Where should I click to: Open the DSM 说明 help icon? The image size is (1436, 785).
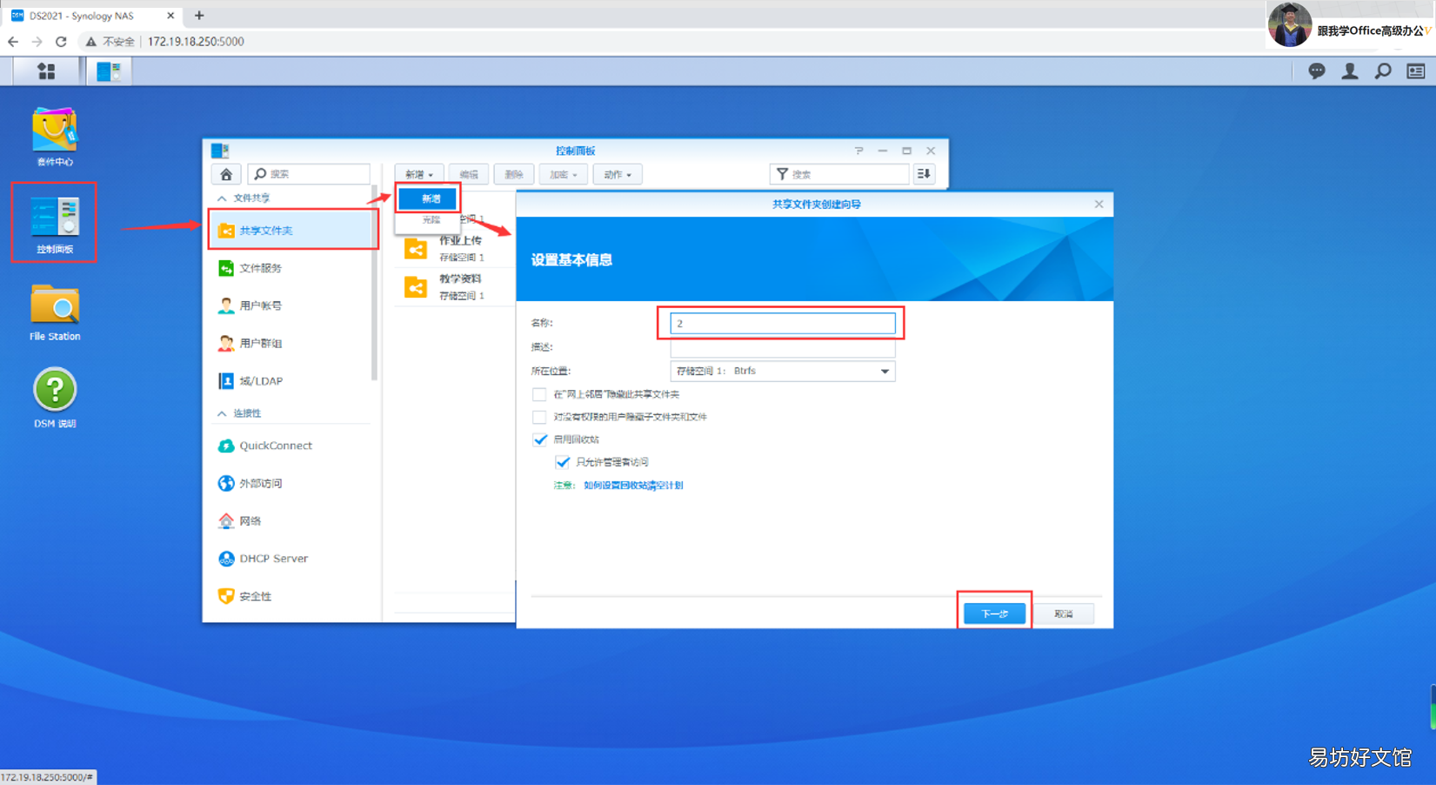tap(54, 399)
